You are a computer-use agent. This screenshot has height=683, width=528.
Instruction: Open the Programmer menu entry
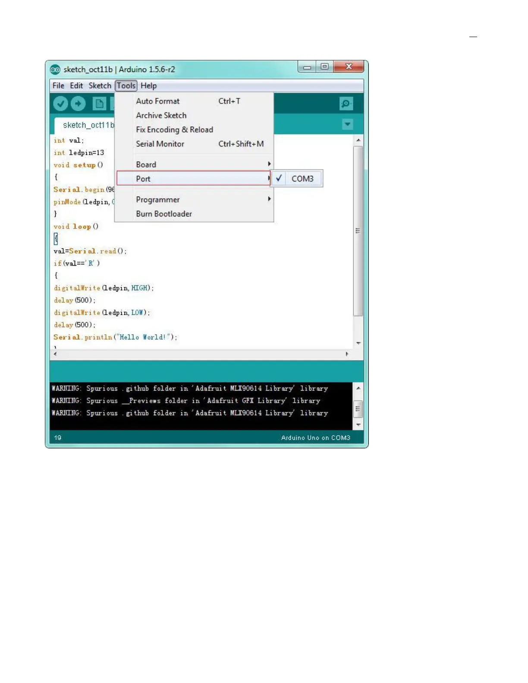pyautogui.click(x=194, y=200)
